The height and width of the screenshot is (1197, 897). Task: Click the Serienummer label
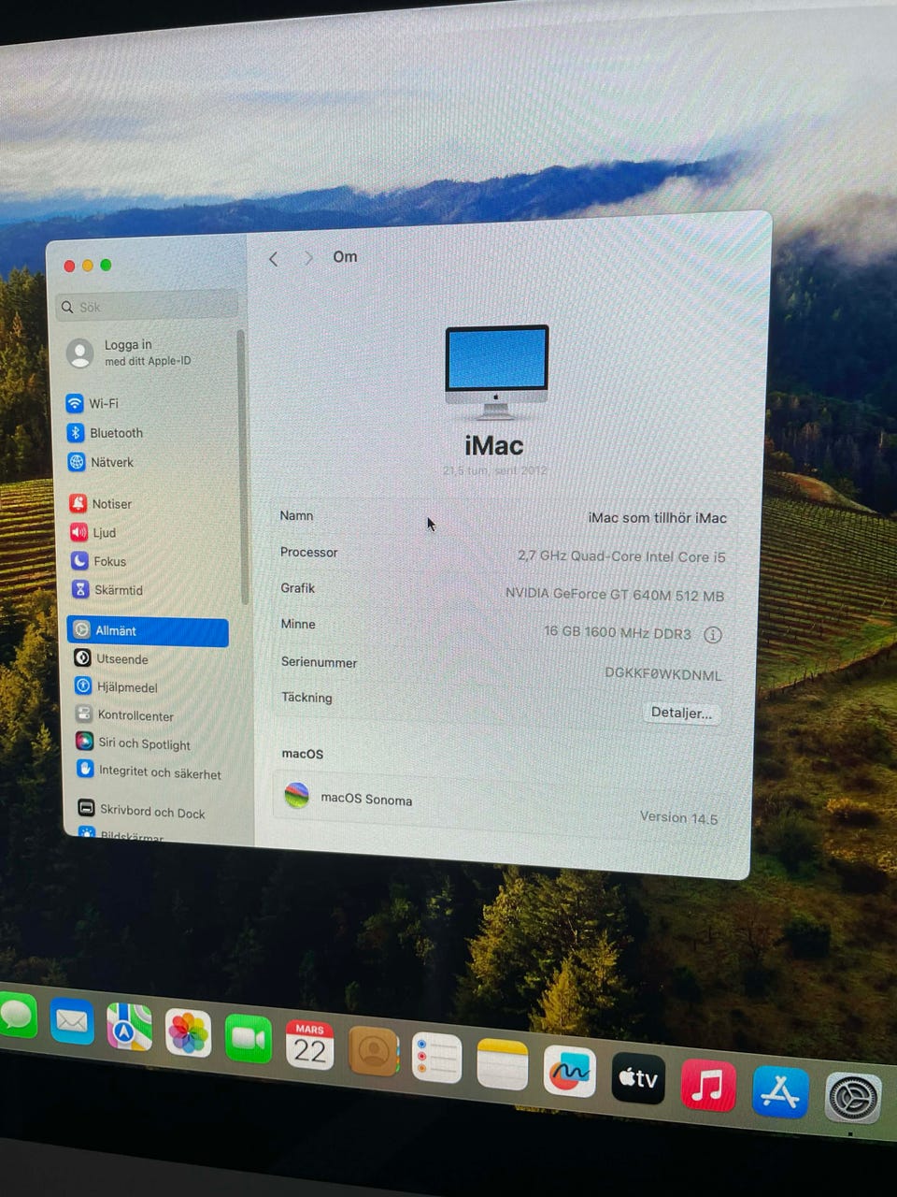tap(319, 662)
